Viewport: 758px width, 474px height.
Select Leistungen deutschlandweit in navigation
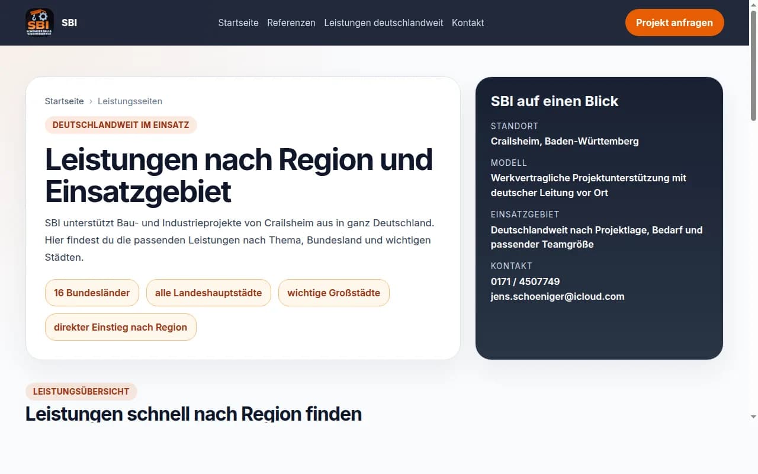pyautogui.click(x=383, y=23)
